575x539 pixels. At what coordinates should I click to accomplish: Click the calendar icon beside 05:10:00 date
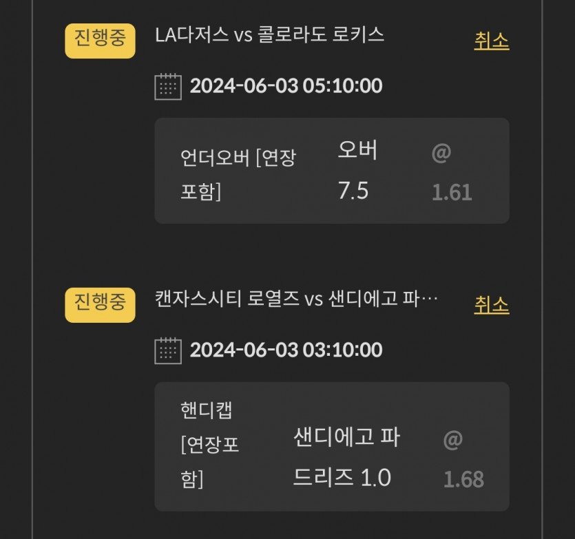pos(168,87)
